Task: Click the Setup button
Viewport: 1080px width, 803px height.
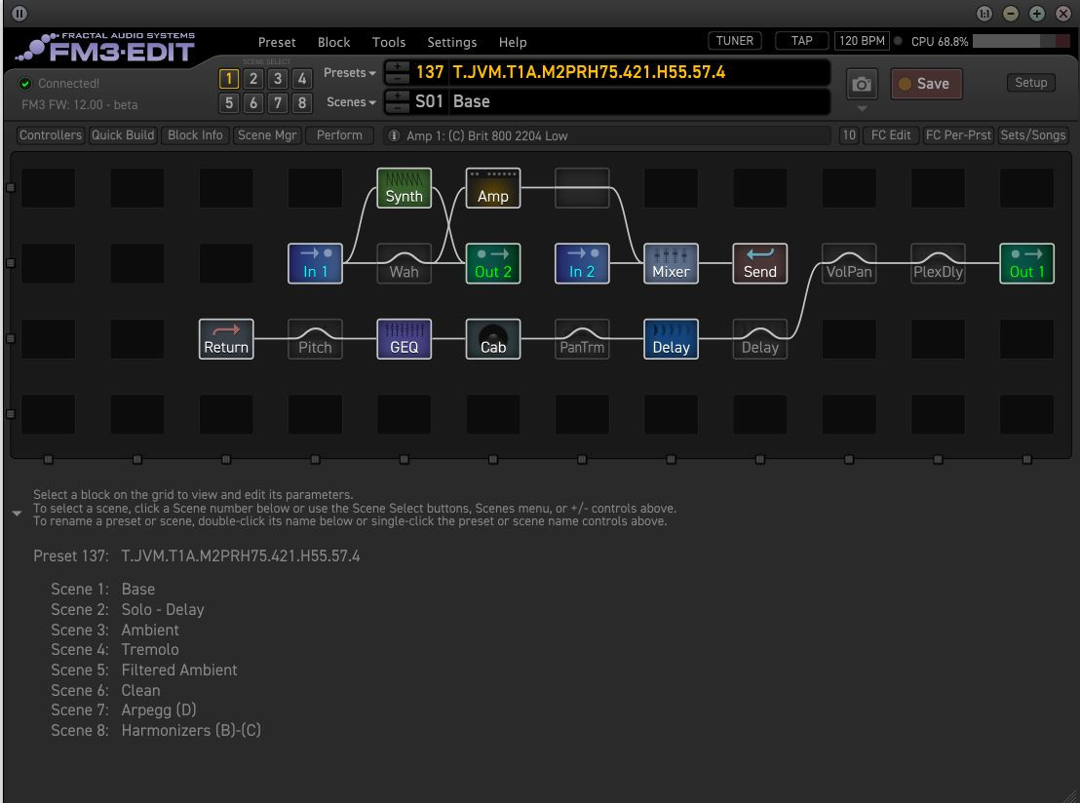Action: coord(1030,83)
